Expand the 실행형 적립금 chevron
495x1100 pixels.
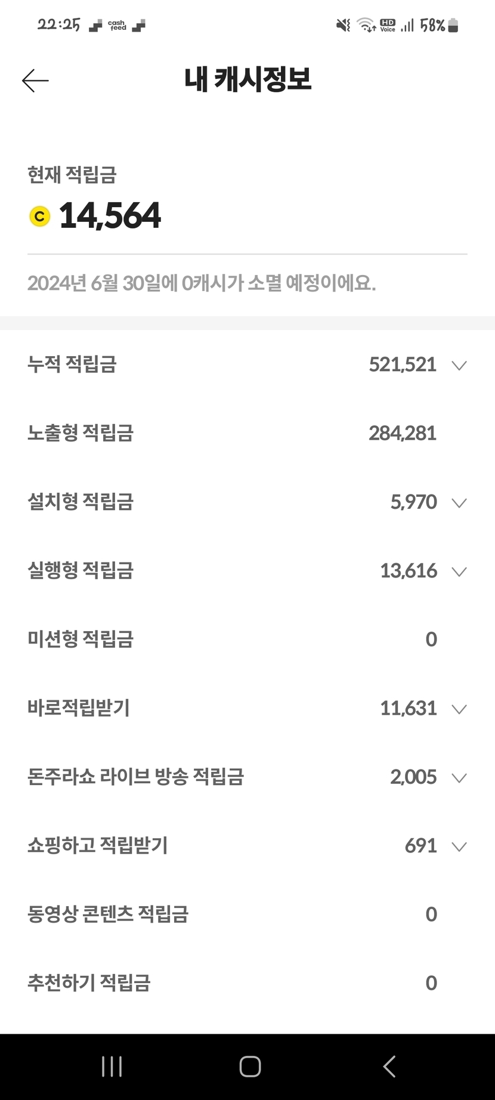[459, 571]
